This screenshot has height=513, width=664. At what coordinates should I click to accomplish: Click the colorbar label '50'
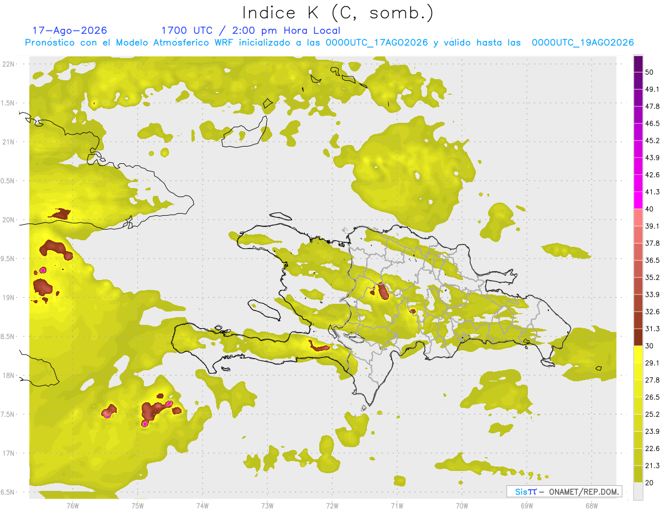[650, 72]
